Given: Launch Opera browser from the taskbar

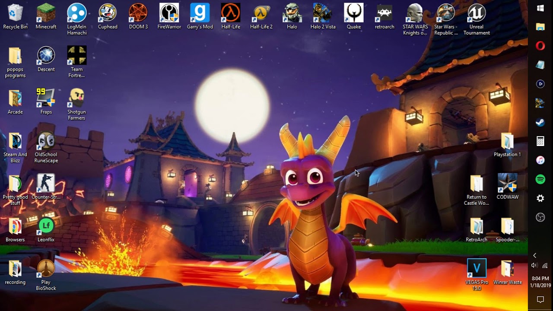Looking at the screenshot, I should [x=540, y=46].
